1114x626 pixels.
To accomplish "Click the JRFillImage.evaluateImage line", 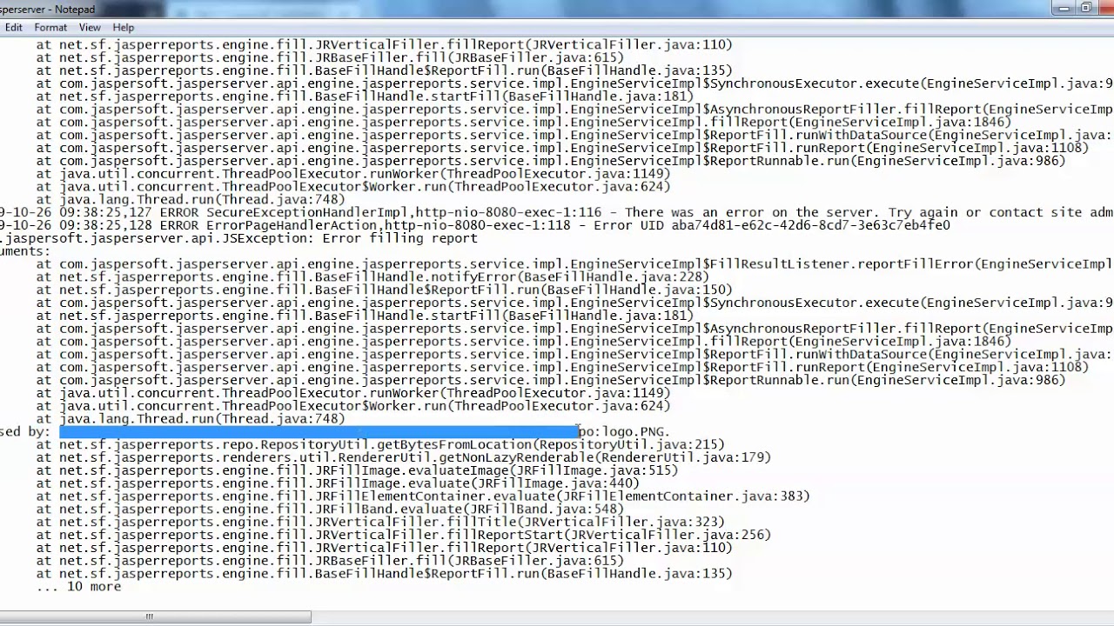I will coord(357,470).
